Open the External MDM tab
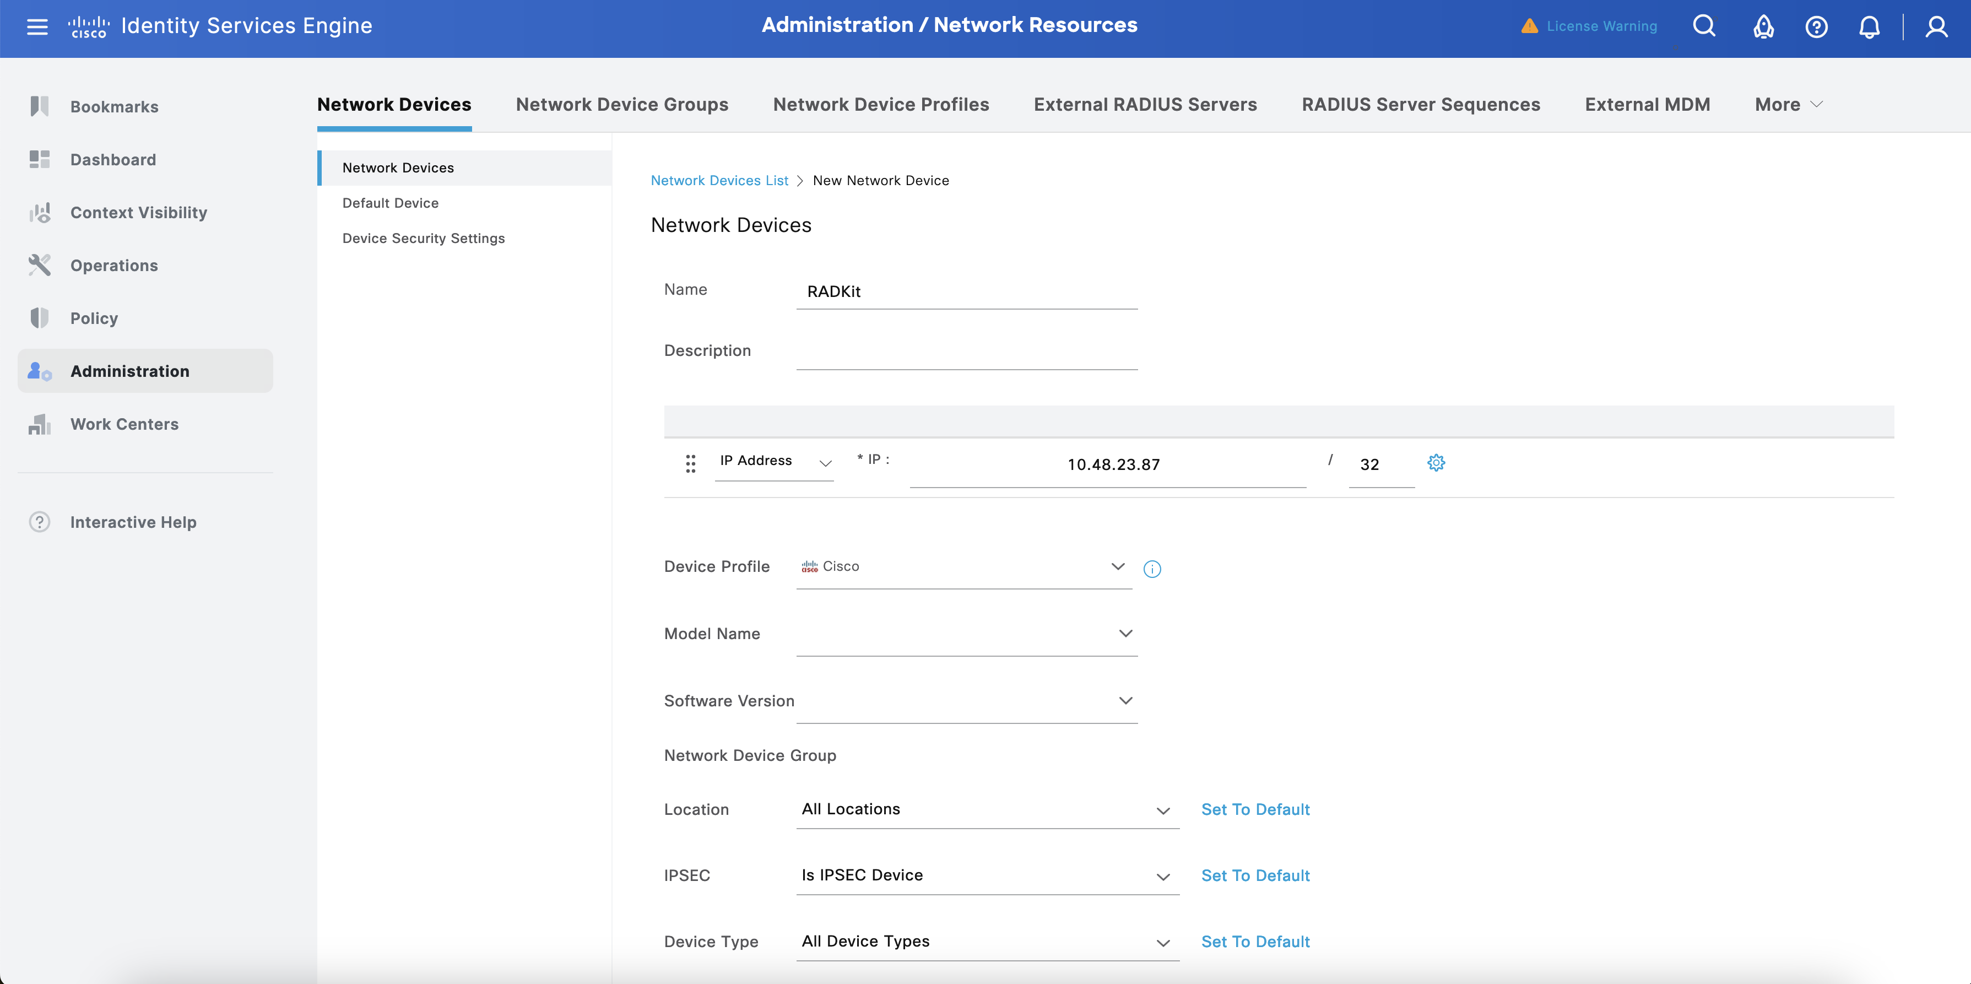The width and height of the screenshot is (1971, 984). tap(1647, 105)
